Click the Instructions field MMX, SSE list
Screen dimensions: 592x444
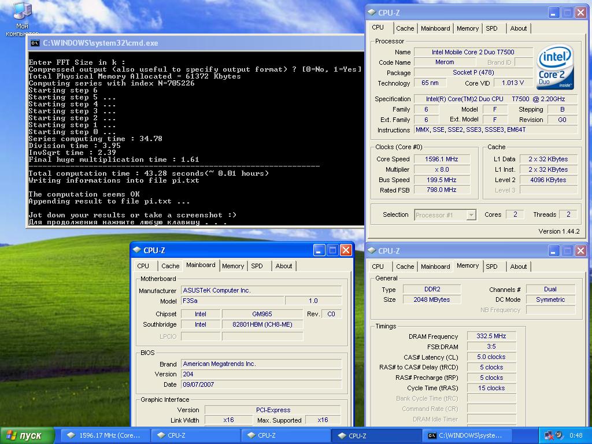tap(495, 129)
